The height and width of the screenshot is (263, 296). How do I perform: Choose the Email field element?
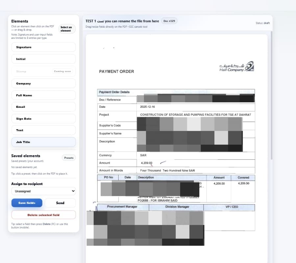[x=43, y=107]
